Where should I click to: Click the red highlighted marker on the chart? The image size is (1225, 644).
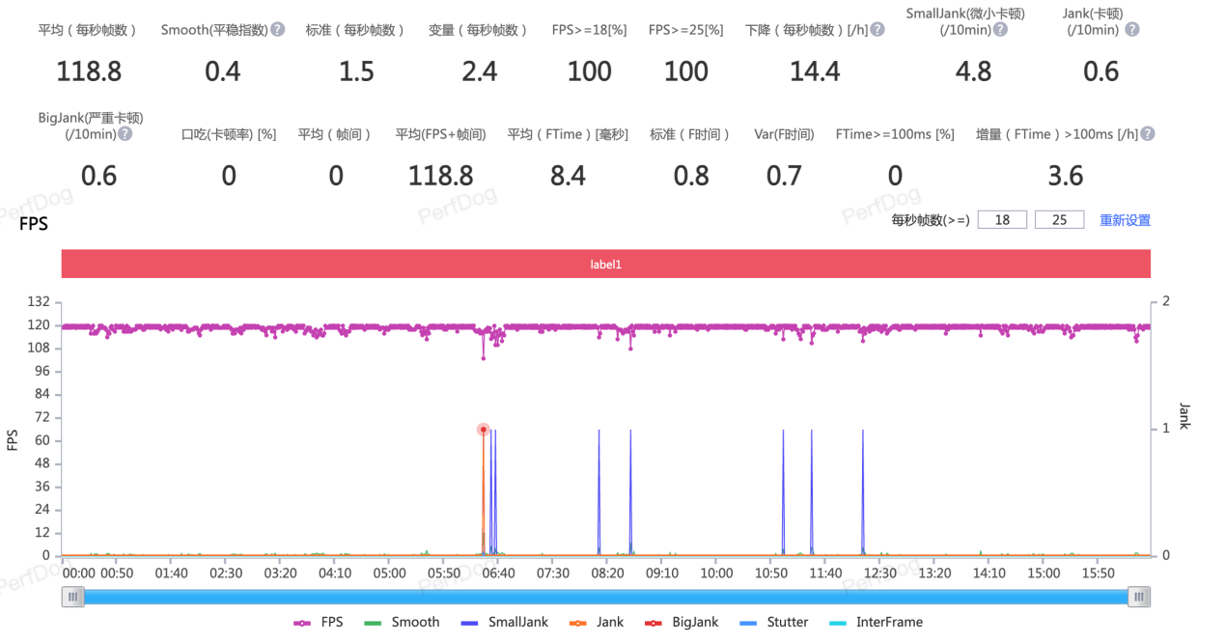click(483, 430)
